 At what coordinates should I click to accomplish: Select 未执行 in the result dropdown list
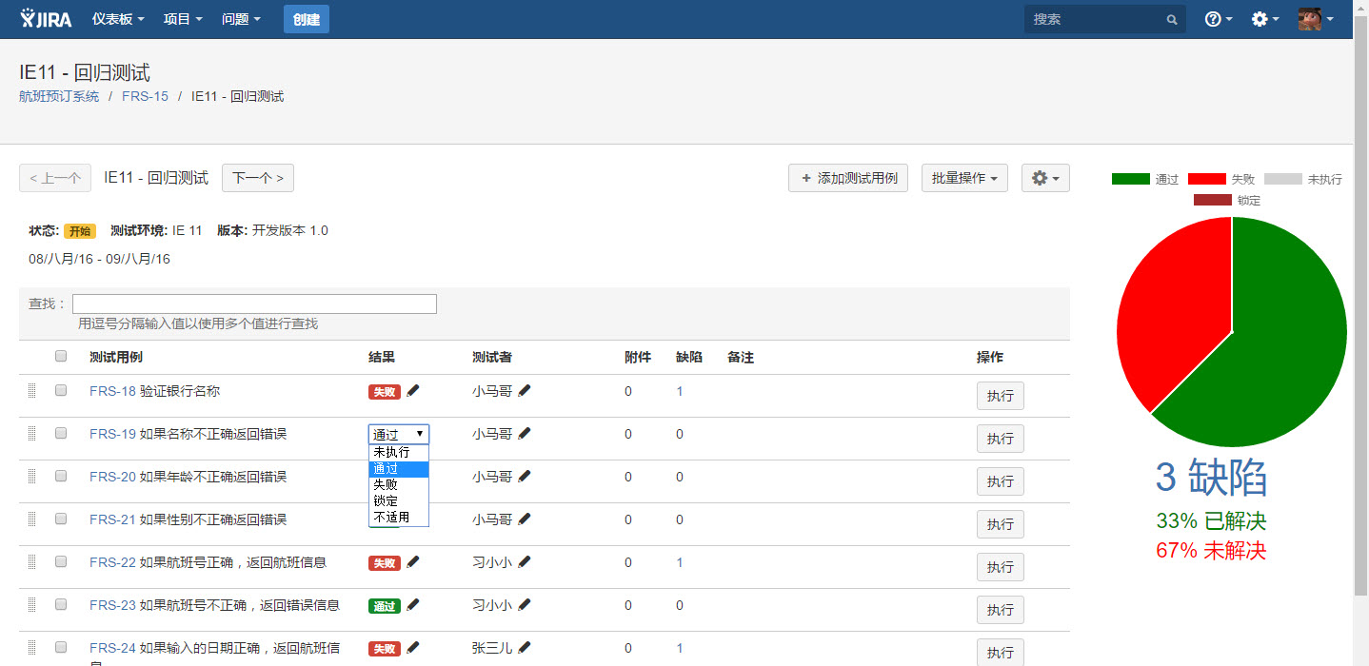[399, 452]
